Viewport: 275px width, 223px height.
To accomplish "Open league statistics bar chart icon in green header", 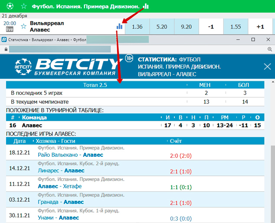I will [146, 6].
